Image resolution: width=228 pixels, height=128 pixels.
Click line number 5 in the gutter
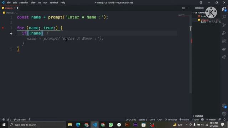click(x=11, y=49)
